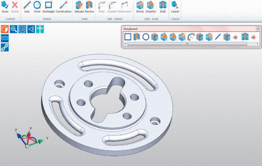Select the Drill step in Storyboard

point(245,37)
